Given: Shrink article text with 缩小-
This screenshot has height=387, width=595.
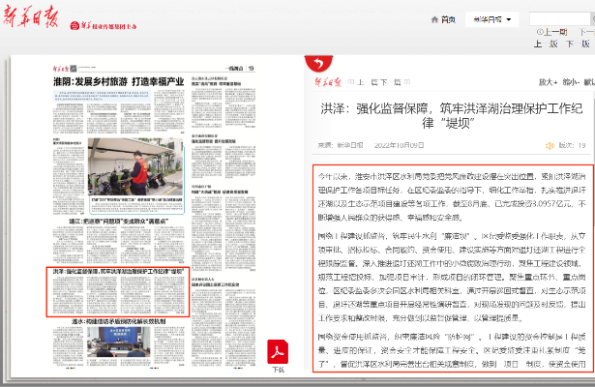Looking at the screenshot, I should tap(571, 82).
